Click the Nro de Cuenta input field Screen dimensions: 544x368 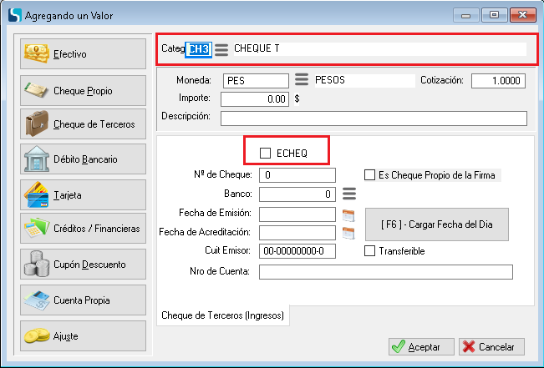pyautogui.click(x=385, y=272)
